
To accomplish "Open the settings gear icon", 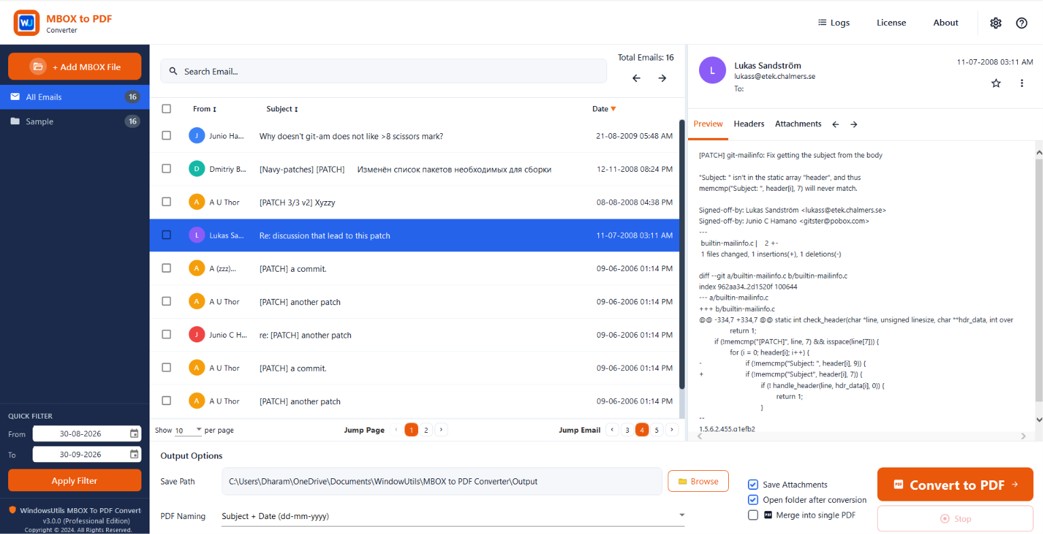I will (995, 23).
